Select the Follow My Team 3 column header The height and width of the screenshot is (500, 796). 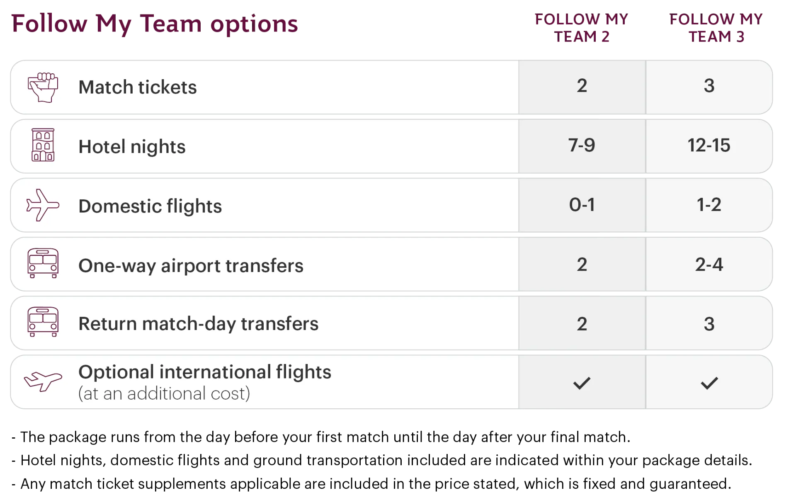pos(716,28)
